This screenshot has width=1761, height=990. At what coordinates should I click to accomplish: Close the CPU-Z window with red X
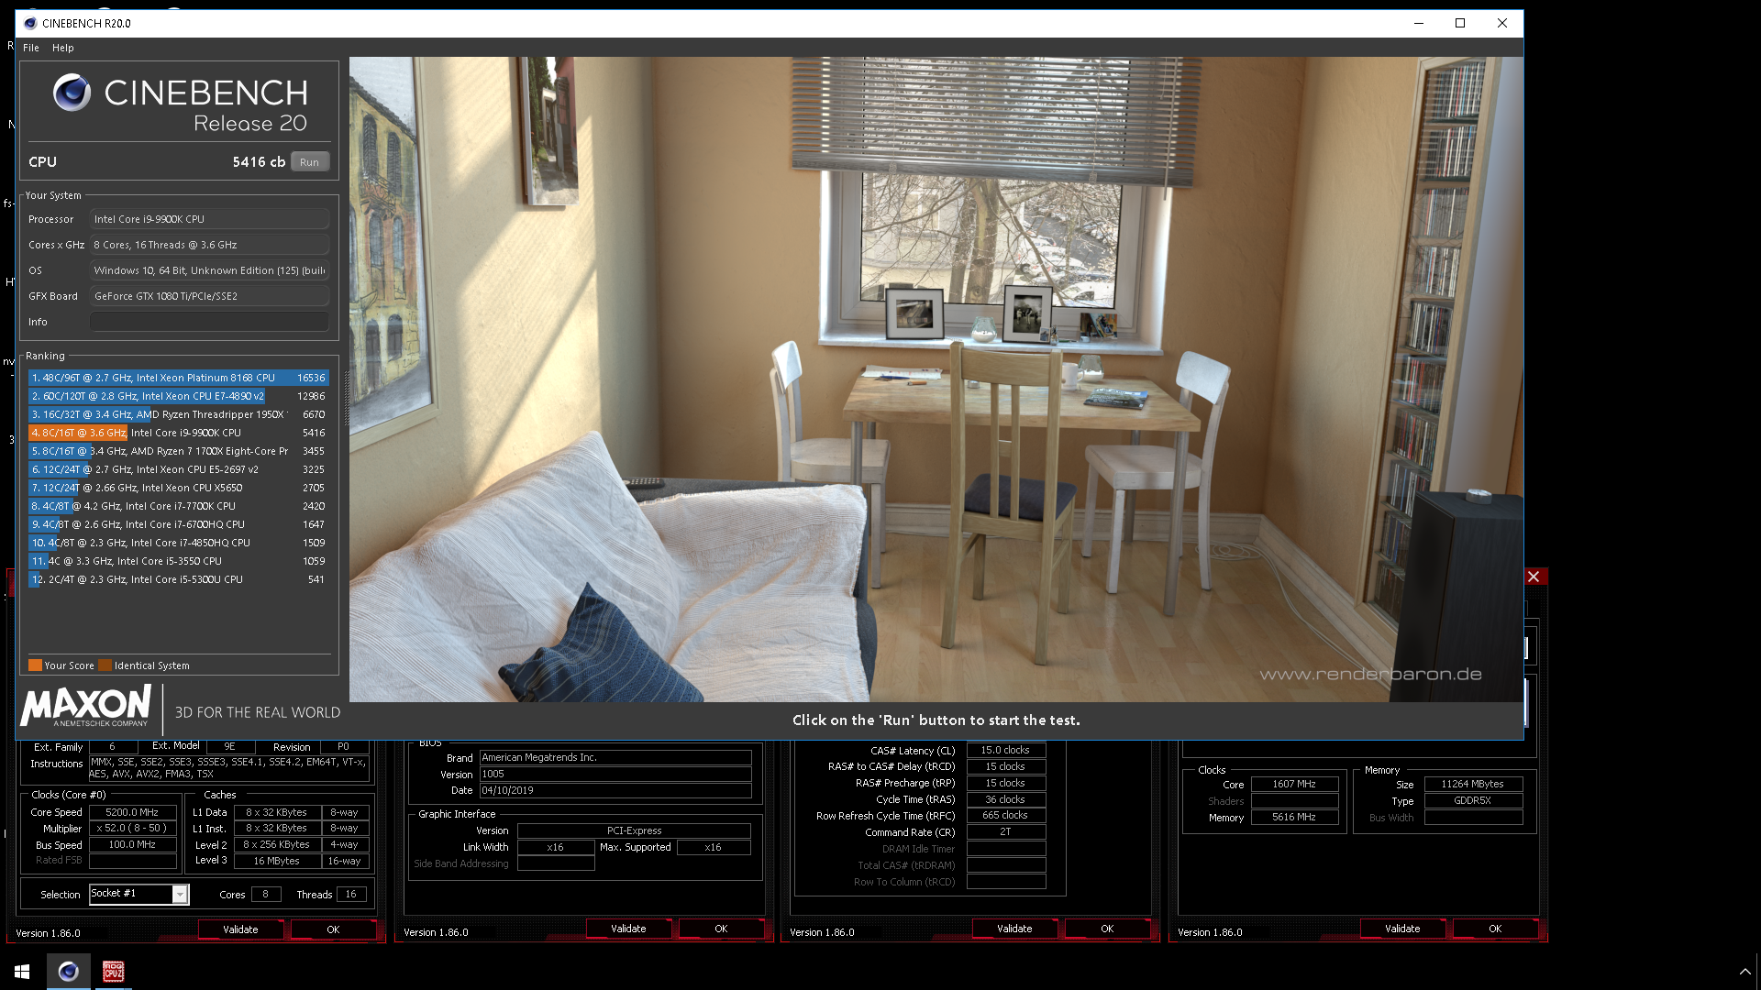1534,577
